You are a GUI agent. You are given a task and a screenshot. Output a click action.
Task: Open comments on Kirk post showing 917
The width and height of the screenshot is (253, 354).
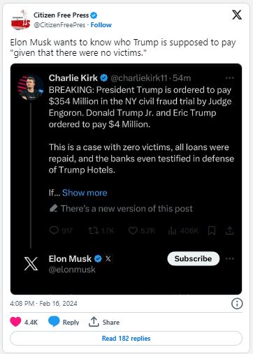[54, 230]
